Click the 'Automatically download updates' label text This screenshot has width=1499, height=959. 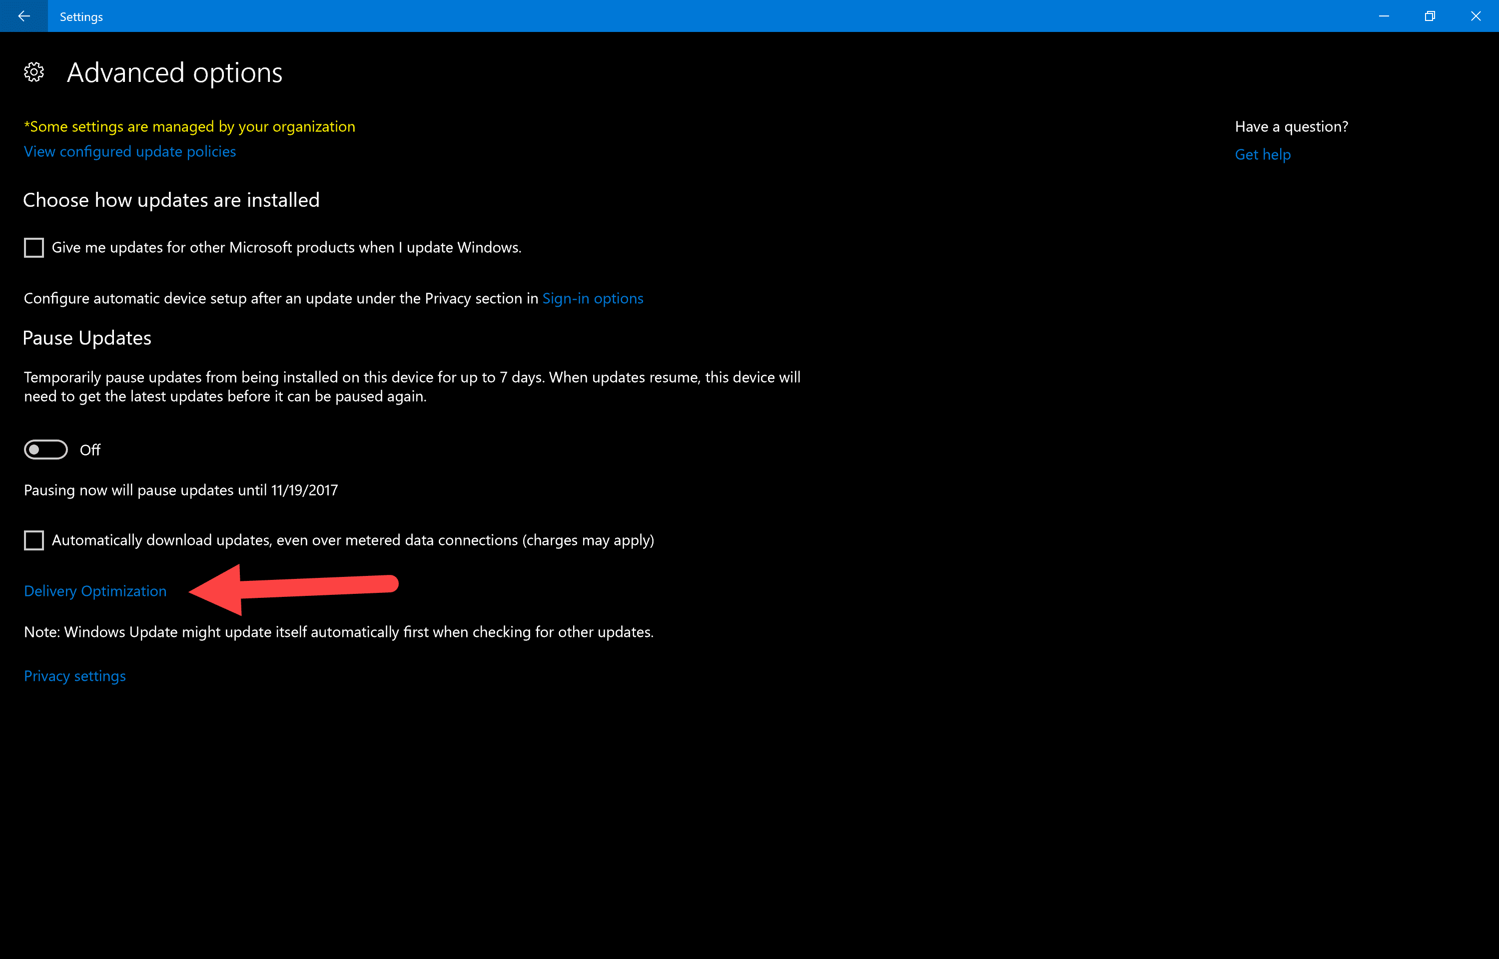pos(352,540)
